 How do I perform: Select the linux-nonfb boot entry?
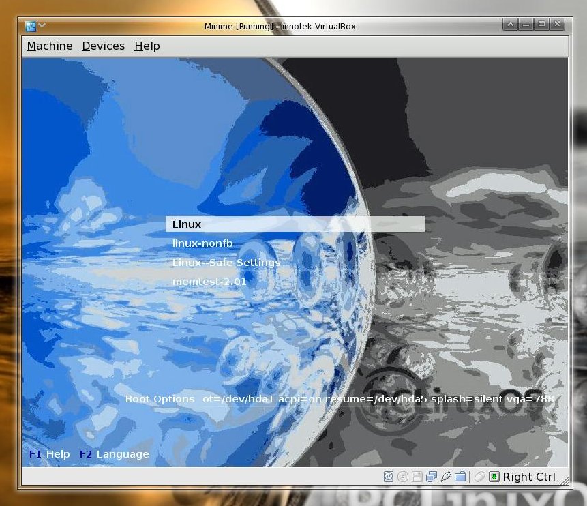(202, 243)
